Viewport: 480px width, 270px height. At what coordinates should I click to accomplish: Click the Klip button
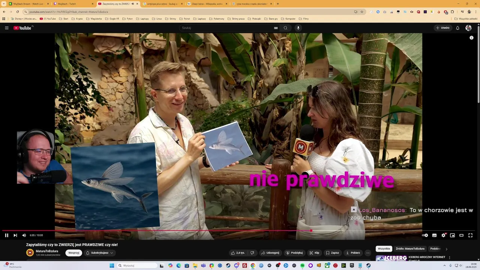(314, 253)
